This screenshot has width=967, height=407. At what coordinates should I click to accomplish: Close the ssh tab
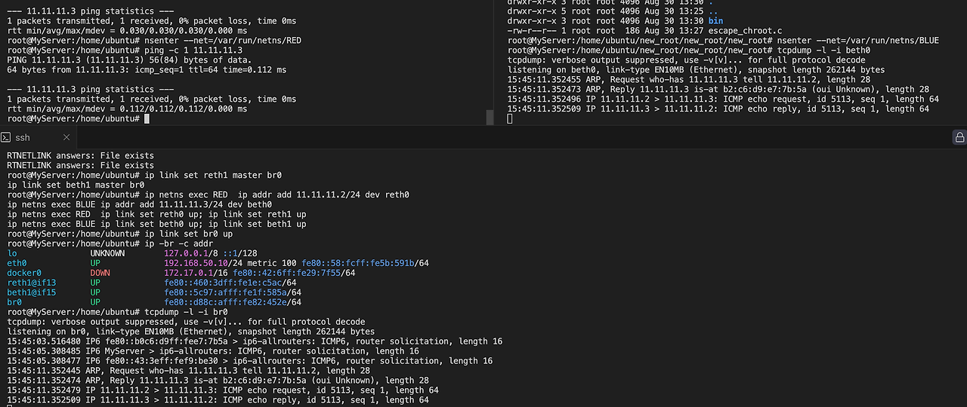66,137
